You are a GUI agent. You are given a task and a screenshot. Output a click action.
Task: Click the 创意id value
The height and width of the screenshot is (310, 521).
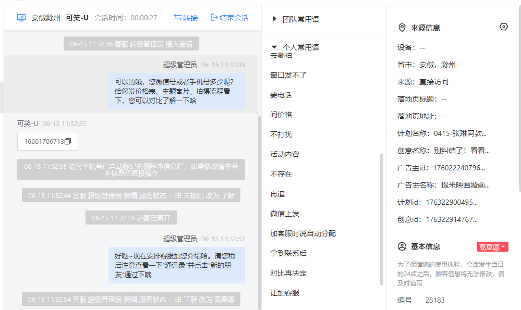(452, 219)
